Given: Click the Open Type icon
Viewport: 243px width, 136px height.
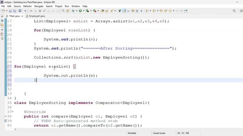Looking at the screenshot, I should 112,11.
